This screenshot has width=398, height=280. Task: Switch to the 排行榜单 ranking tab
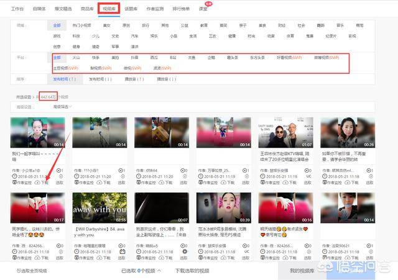point(181,9)
